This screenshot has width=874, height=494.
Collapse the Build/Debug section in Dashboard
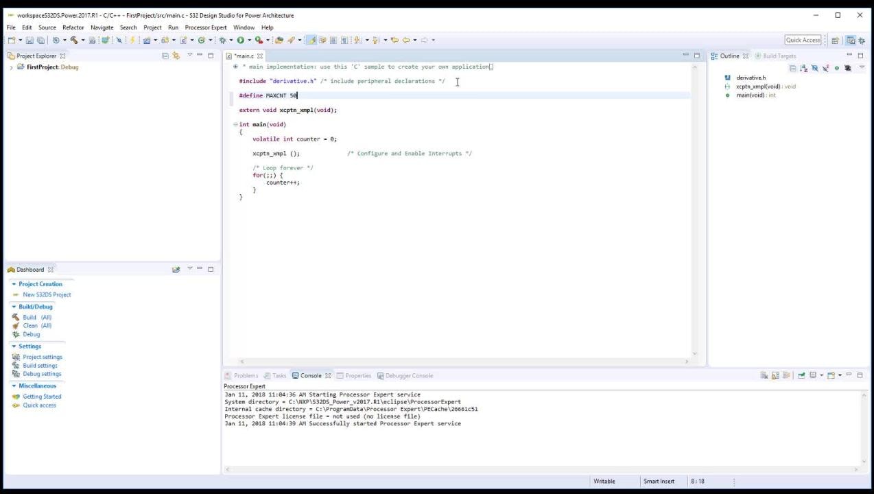coord(14,307)
